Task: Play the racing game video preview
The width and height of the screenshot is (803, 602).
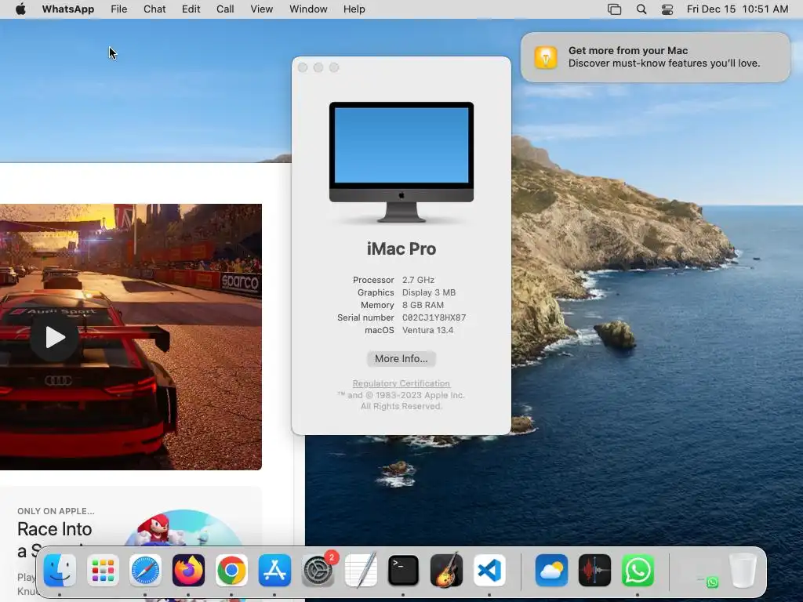Action: [x=54, y=337]
